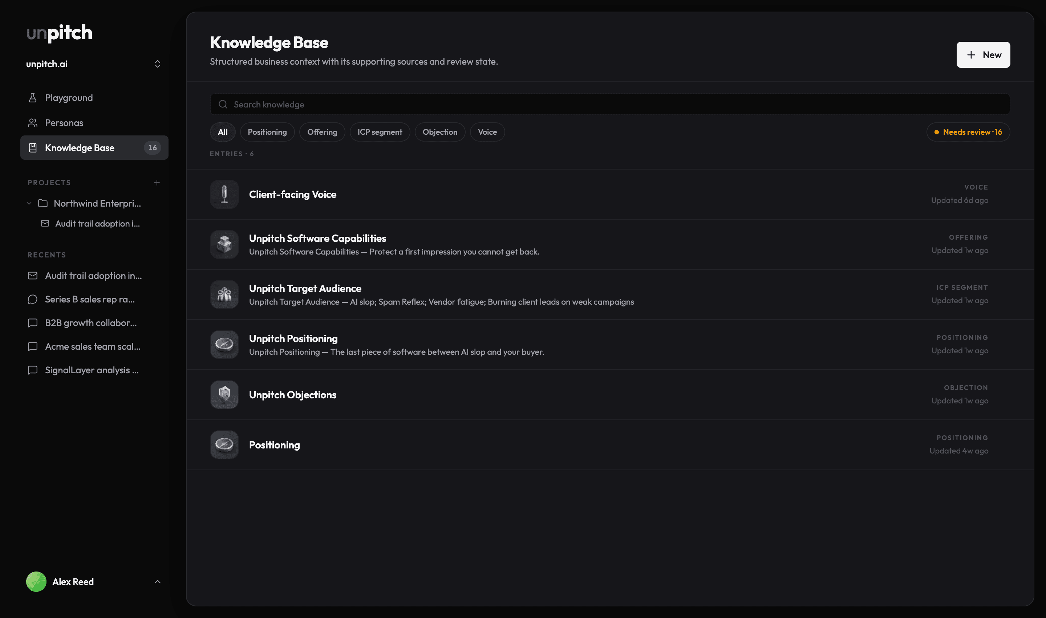Open Acme sales team scal... recent item

(x=94, y=346)
